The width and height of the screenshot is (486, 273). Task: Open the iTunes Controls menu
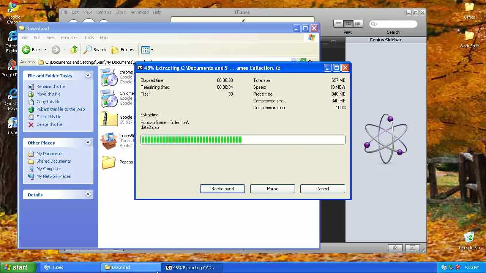pos(104,12)
